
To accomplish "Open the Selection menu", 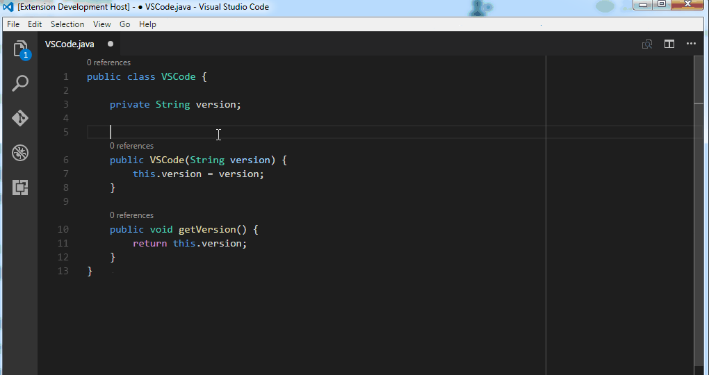I will 67,24.
